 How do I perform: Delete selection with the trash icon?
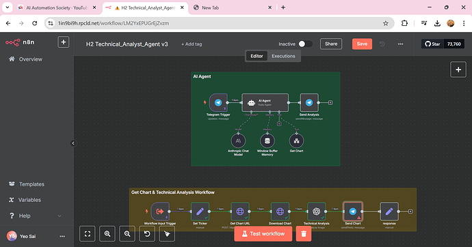click(304, 234)
